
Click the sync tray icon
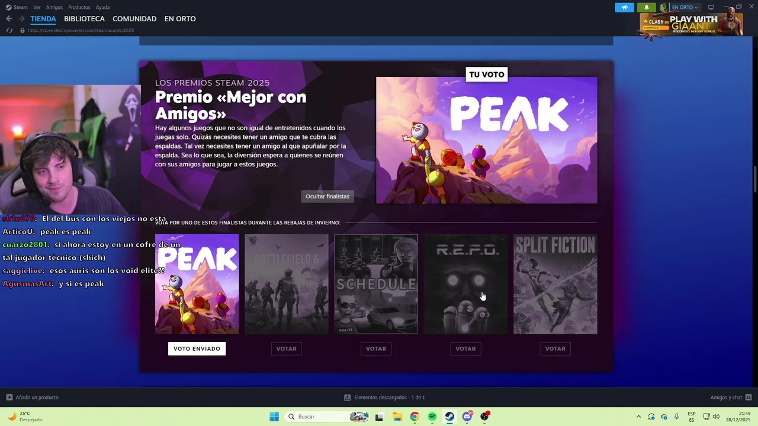click(x=651, y=417)
